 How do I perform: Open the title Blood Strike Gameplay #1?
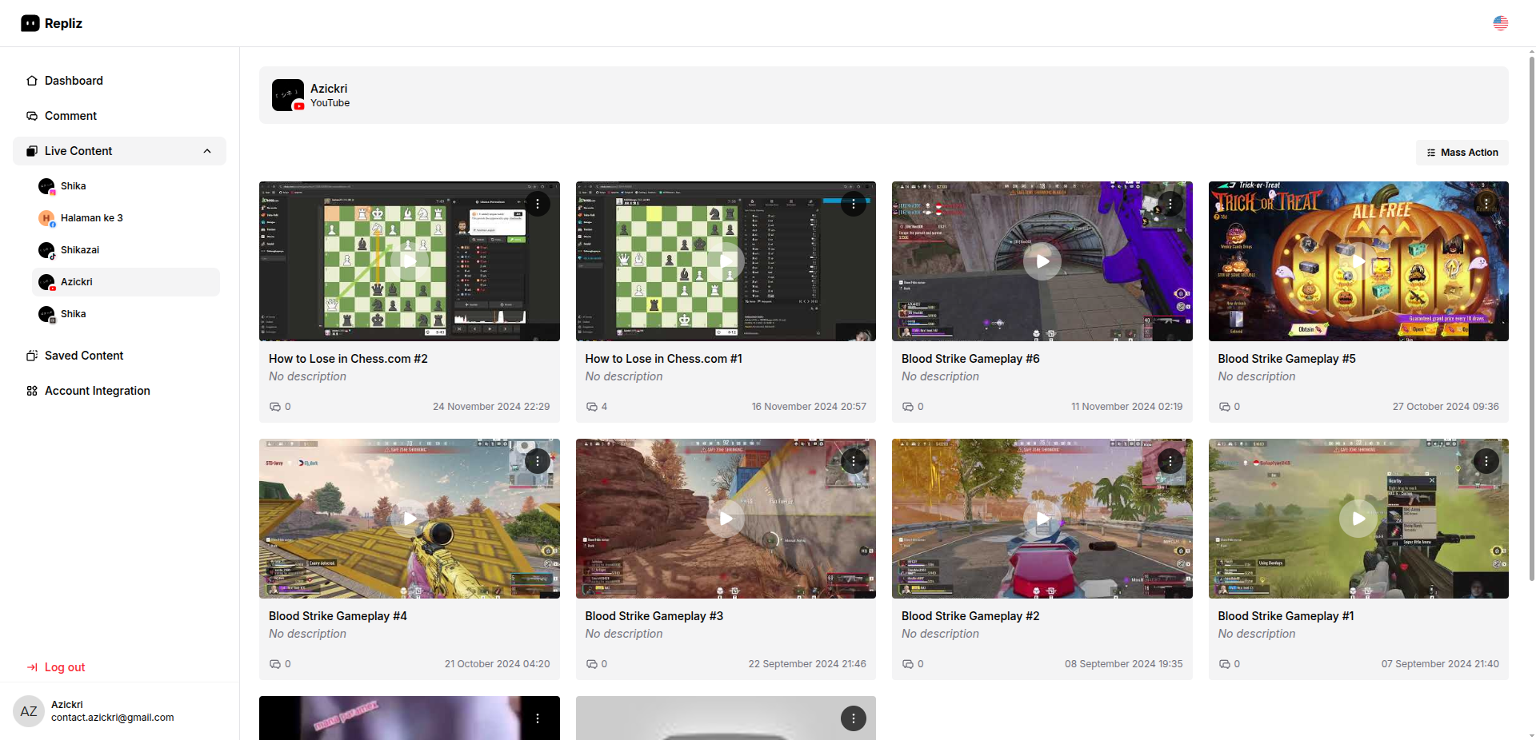[1286, 616]
